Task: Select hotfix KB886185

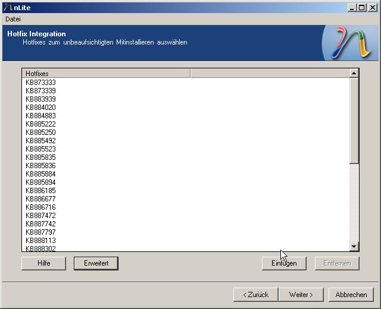Action: tap(40, 191)
